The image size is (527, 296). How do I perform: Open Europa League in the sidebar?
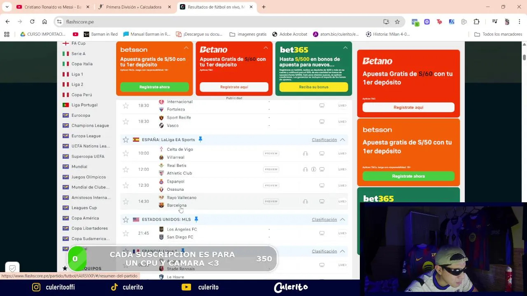86,136
